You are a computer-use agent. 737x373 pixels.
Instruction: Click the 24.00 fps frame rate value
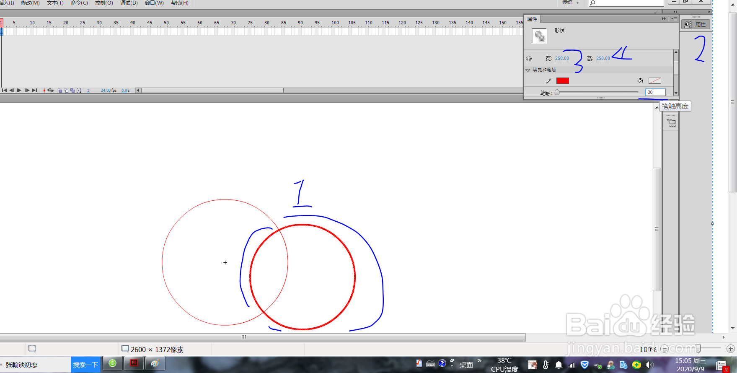click(x=106, y=91)
